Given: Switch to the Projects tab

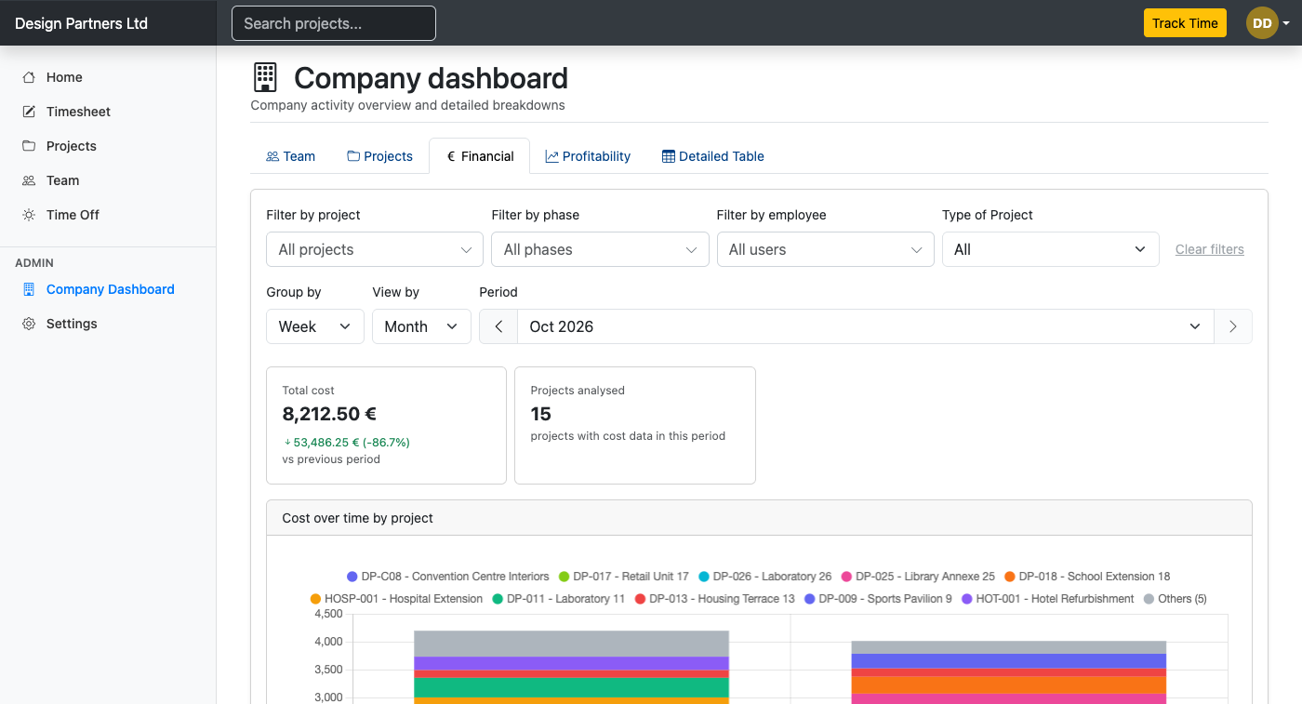Looking at the screenshot, I should pos(379,156).
